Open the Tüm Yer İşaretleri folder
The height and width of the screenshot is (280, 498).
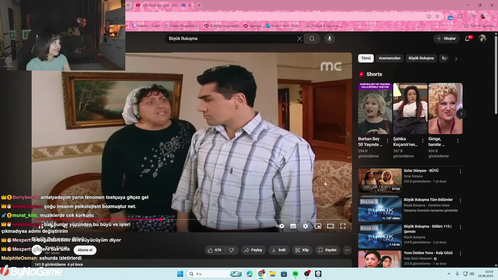pos(479,26)
